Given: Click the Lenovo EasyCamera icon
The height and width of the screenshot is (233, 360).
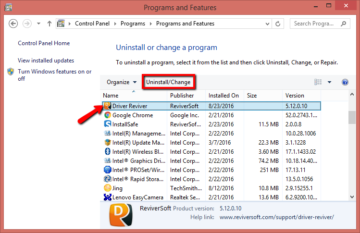Looking at the screenshot, I should point(108,197).
